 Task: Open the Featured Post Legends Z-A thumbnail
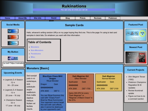pyautogui.click(x=136, y=35)
